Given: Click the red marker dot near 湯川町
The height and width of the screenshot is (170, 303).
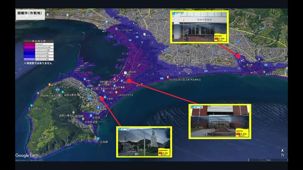Looking at the screenshot, I should tap(238, 56).
